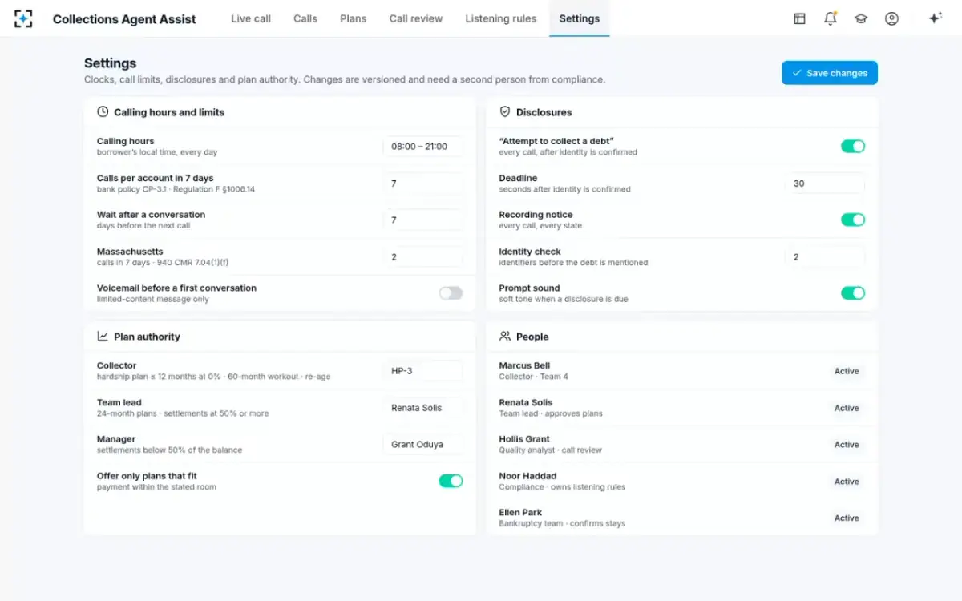Click Active status for Marcus Bell
The height and width of the screenshot is (601, 962).
coord(847,371)
